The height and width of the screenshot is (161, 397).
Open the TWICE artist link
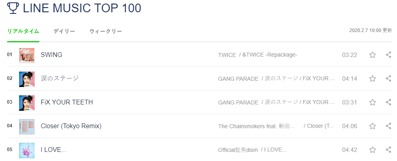[x=227, y=55]
